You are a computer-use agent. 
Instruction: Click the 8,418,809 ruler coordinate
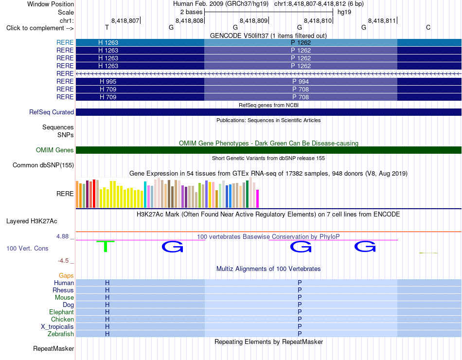[x=254, y=20]
